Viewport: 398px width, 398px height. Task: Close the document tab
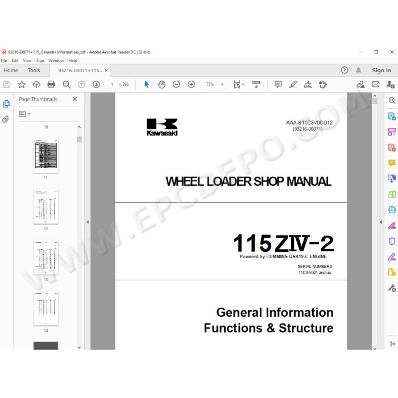pos(106,71)
